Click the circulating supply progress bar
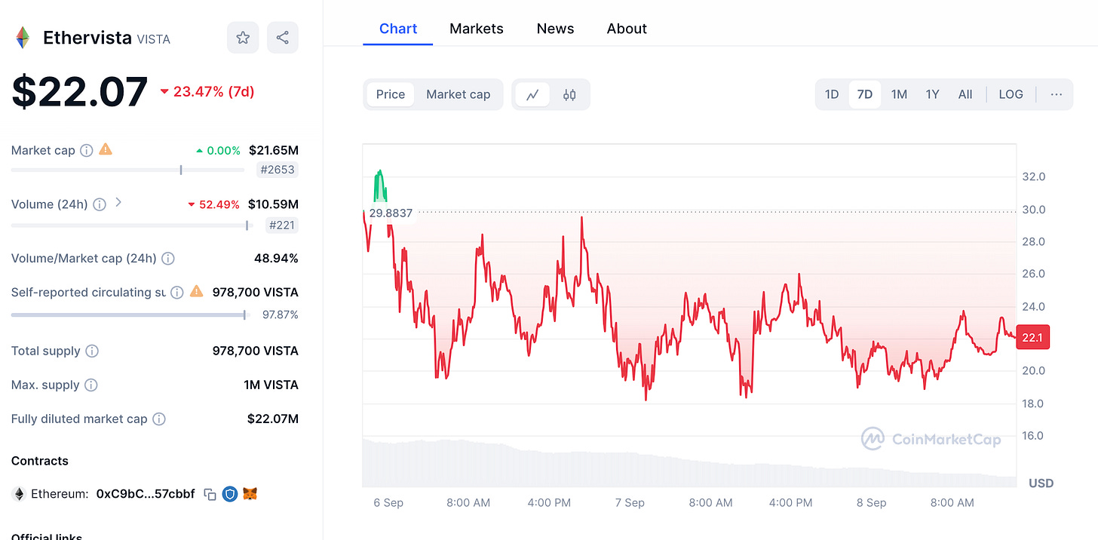The height and width of the screenshot is (540, 1098). click(x=128, y=314)
